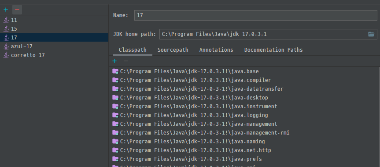The image size is (380, 167).
Task: Click folder icon of java.prefs entry
Action: [x=115, y=159]
